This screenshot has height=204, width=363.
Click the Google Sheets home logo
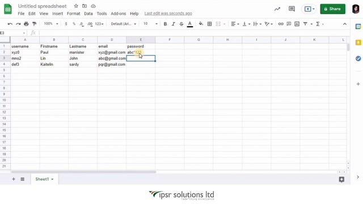pyautogui.click(x=8, y=9)
